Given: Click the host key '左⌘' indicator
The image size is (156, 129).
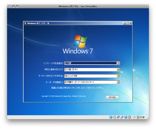Looking at the screenshot, I should [x=142, y=117].
